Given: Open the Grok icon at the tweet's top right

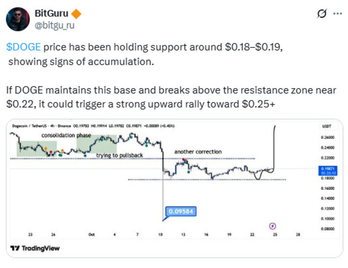Looking at the screenshot, I should click(319, 15).
